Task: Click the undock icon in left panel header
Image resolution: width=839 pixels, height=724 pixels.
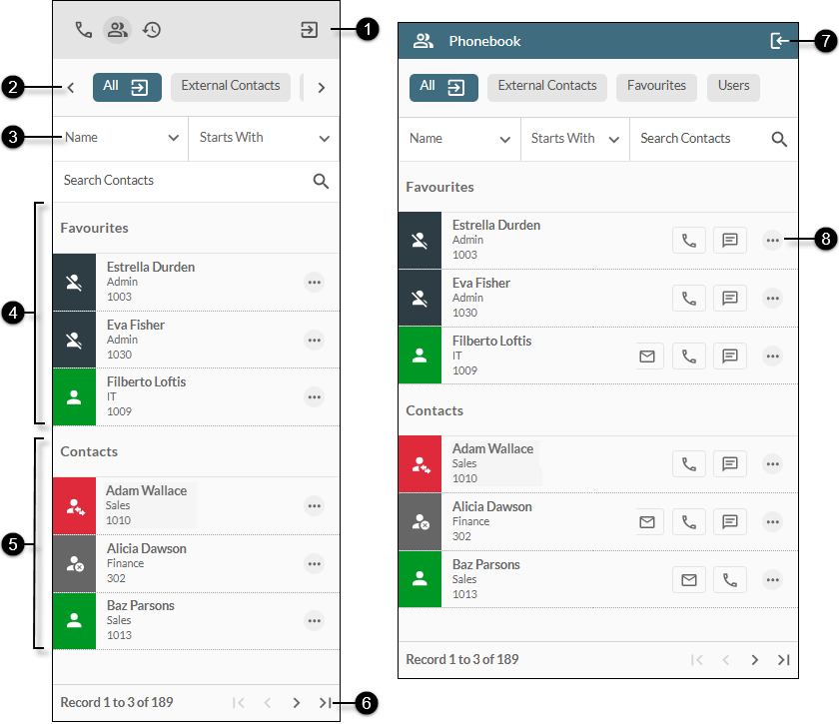Action: pos(310,30)
